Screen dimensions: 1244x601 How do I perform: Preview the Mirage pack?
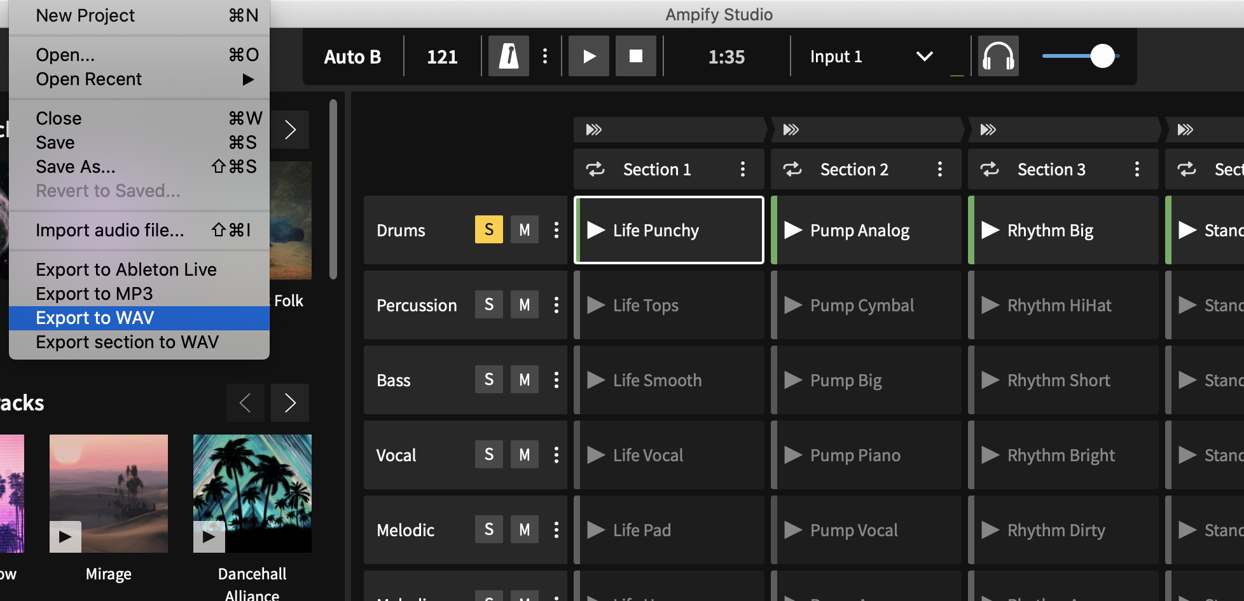point(66,536)
